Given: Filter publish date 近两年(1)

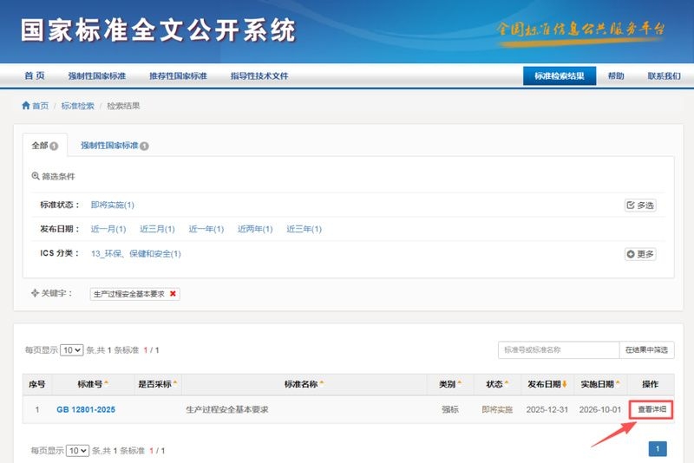Looking at the screenshot, I should (255, 229).
